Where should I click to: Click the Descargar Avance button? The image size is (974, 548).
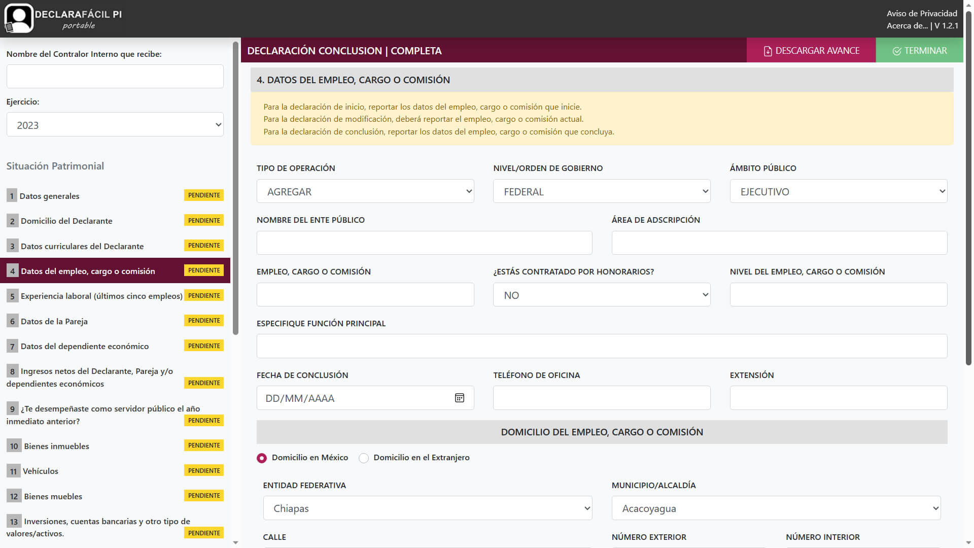click(x=811, y=50)
